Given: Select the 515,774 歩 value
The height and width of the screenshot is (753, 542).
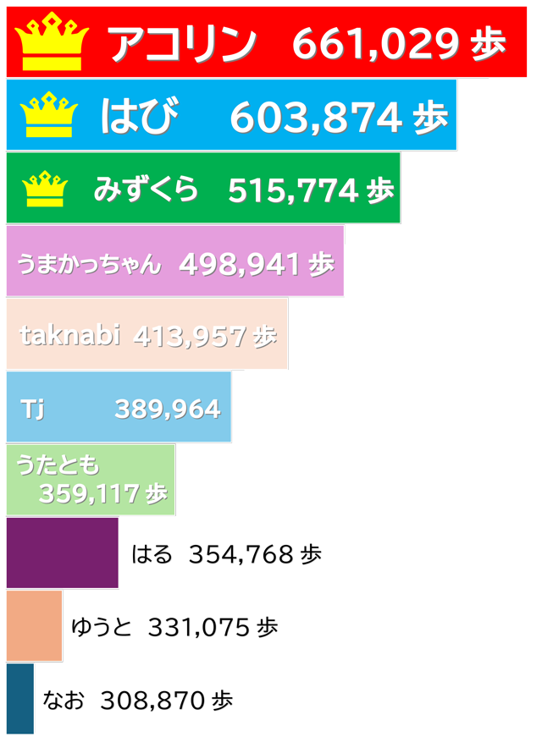Looking at the screenshot, I should point(311,190).
